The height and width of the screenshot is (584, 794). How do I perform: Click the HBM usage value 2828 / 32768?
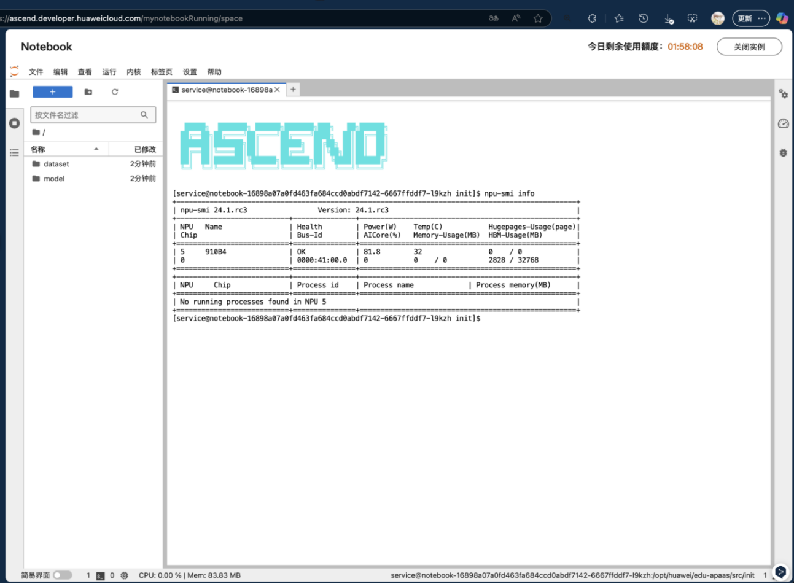click(x=513, y=260)
